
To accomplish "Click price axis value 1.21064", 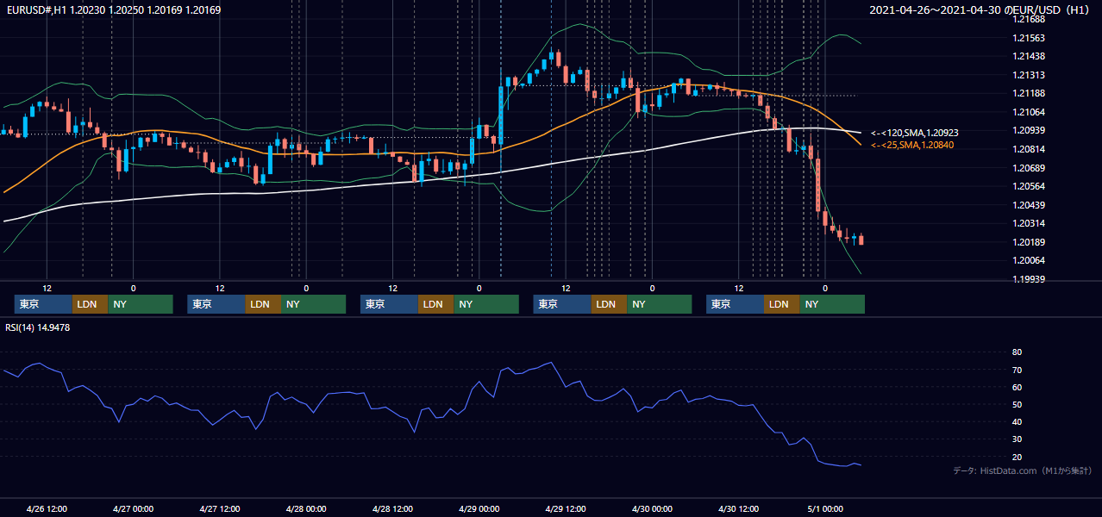I will [1029, 112].
